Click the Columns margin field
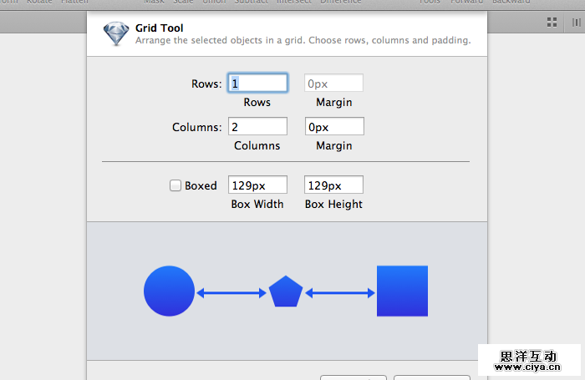The width and height of the screenshot is (585, 380). pos(333,127)
